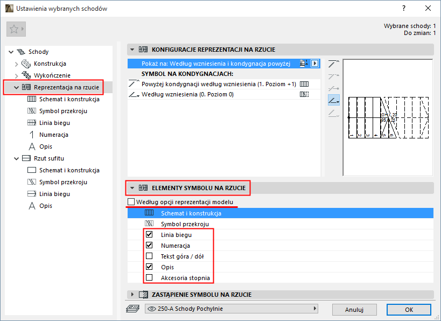Check Akcesoria stopnia checkbox
The height and width of the screenshot is (321, 441).
(x=149, y=278)
